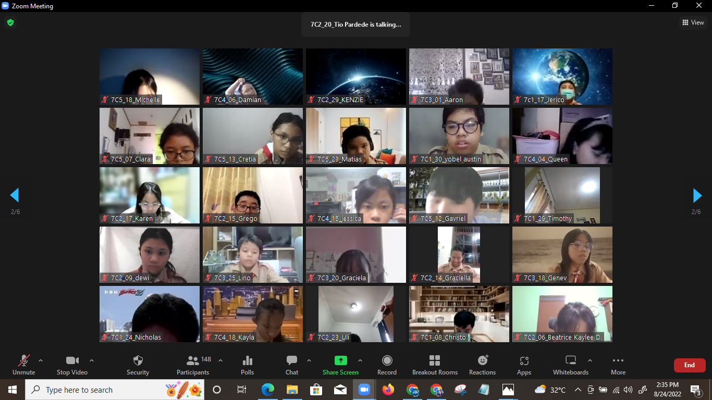Show hidden system tray icons

[x=578, y=390]
